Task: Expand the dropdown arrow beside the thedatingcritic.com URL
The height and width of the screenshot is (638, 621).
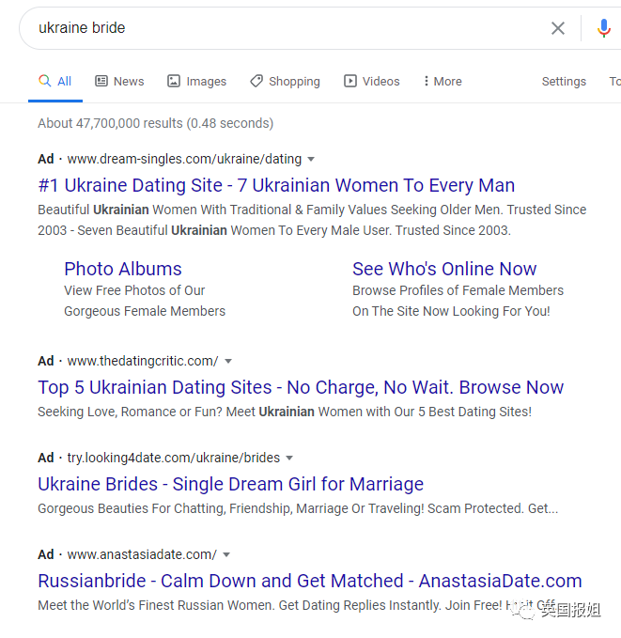Action: (x=228, y=361)
